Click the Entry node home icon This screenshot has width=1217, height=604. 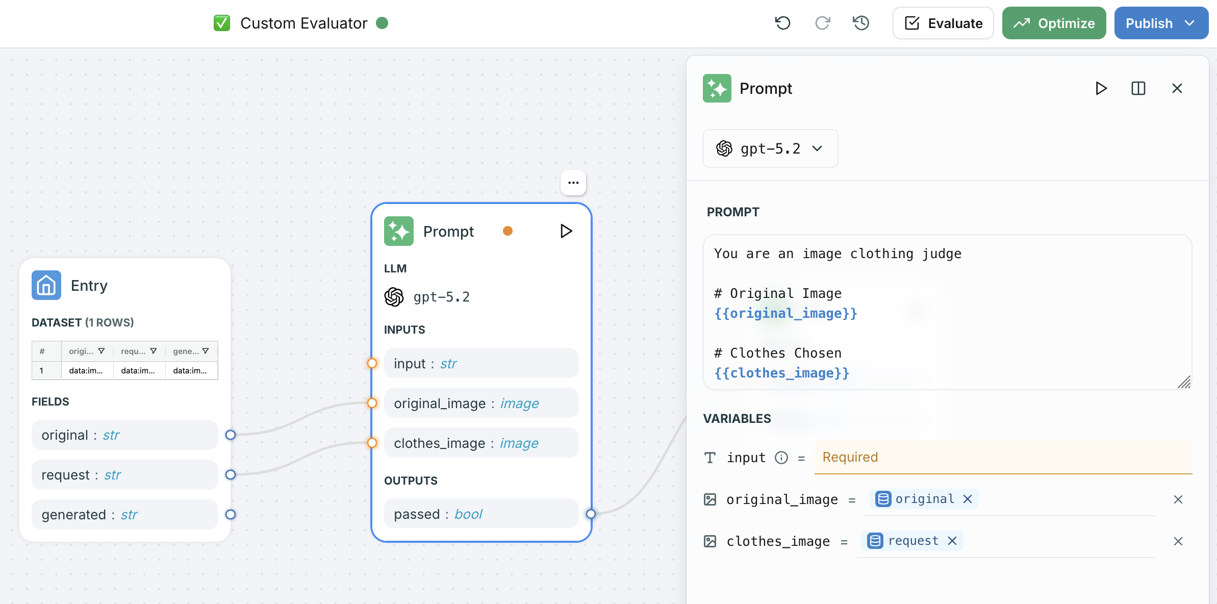(x=46, y=285)
